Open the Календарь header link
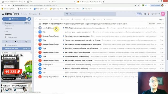This screenshot has width=168, height=94. 33,14
